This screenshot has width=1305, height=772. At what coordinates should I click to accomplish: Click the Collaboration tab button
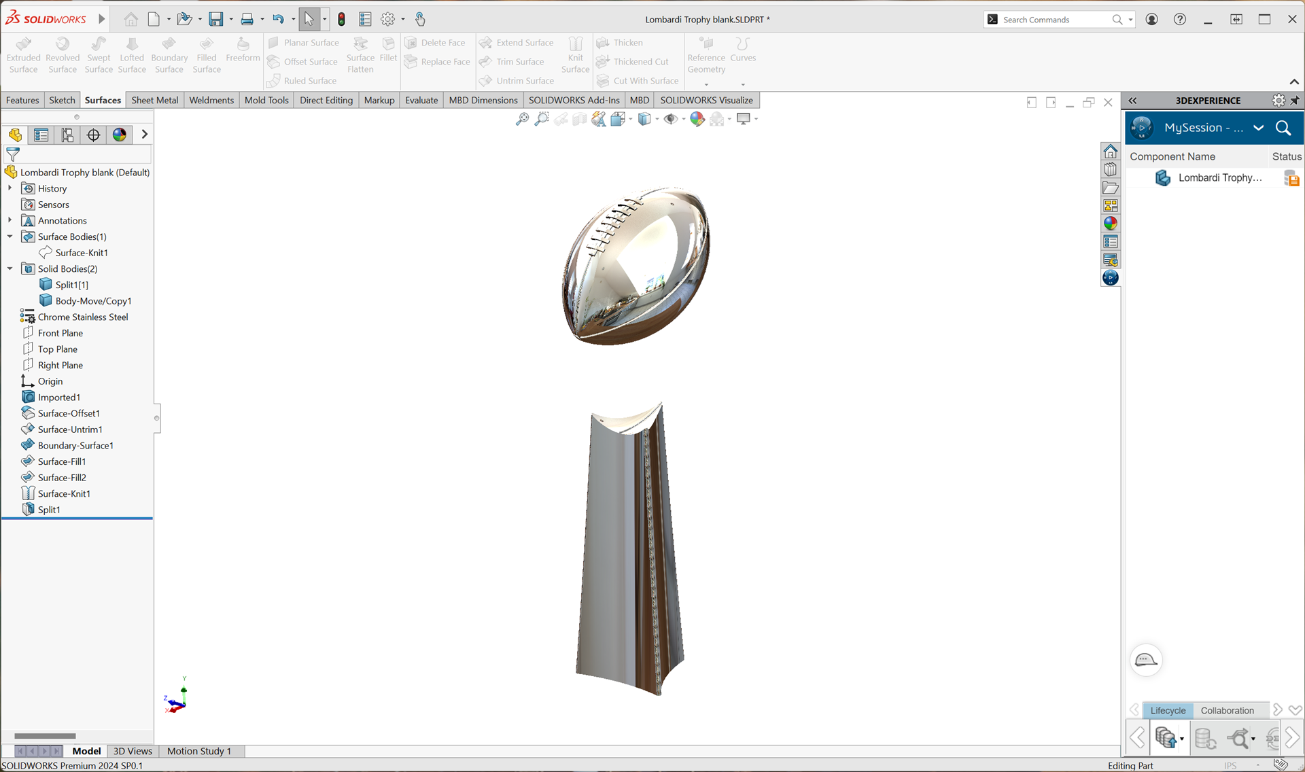[1227, 710]
